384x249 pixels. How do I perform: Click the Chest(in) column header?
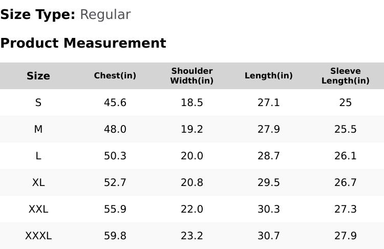[115, 76]
